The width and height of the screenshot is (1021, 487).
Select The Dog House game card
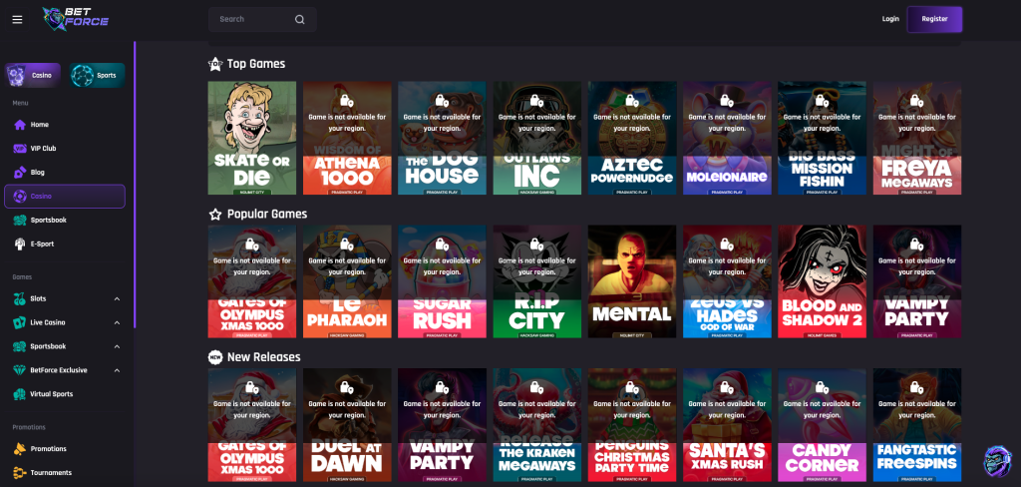442,138
